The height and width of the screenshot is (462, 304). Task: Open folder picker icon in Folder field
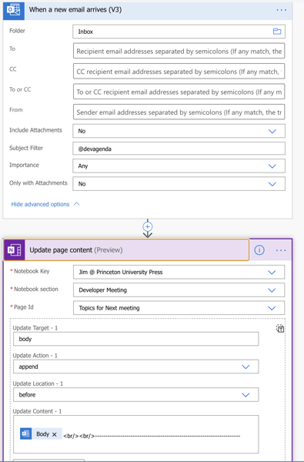[277, 32]
